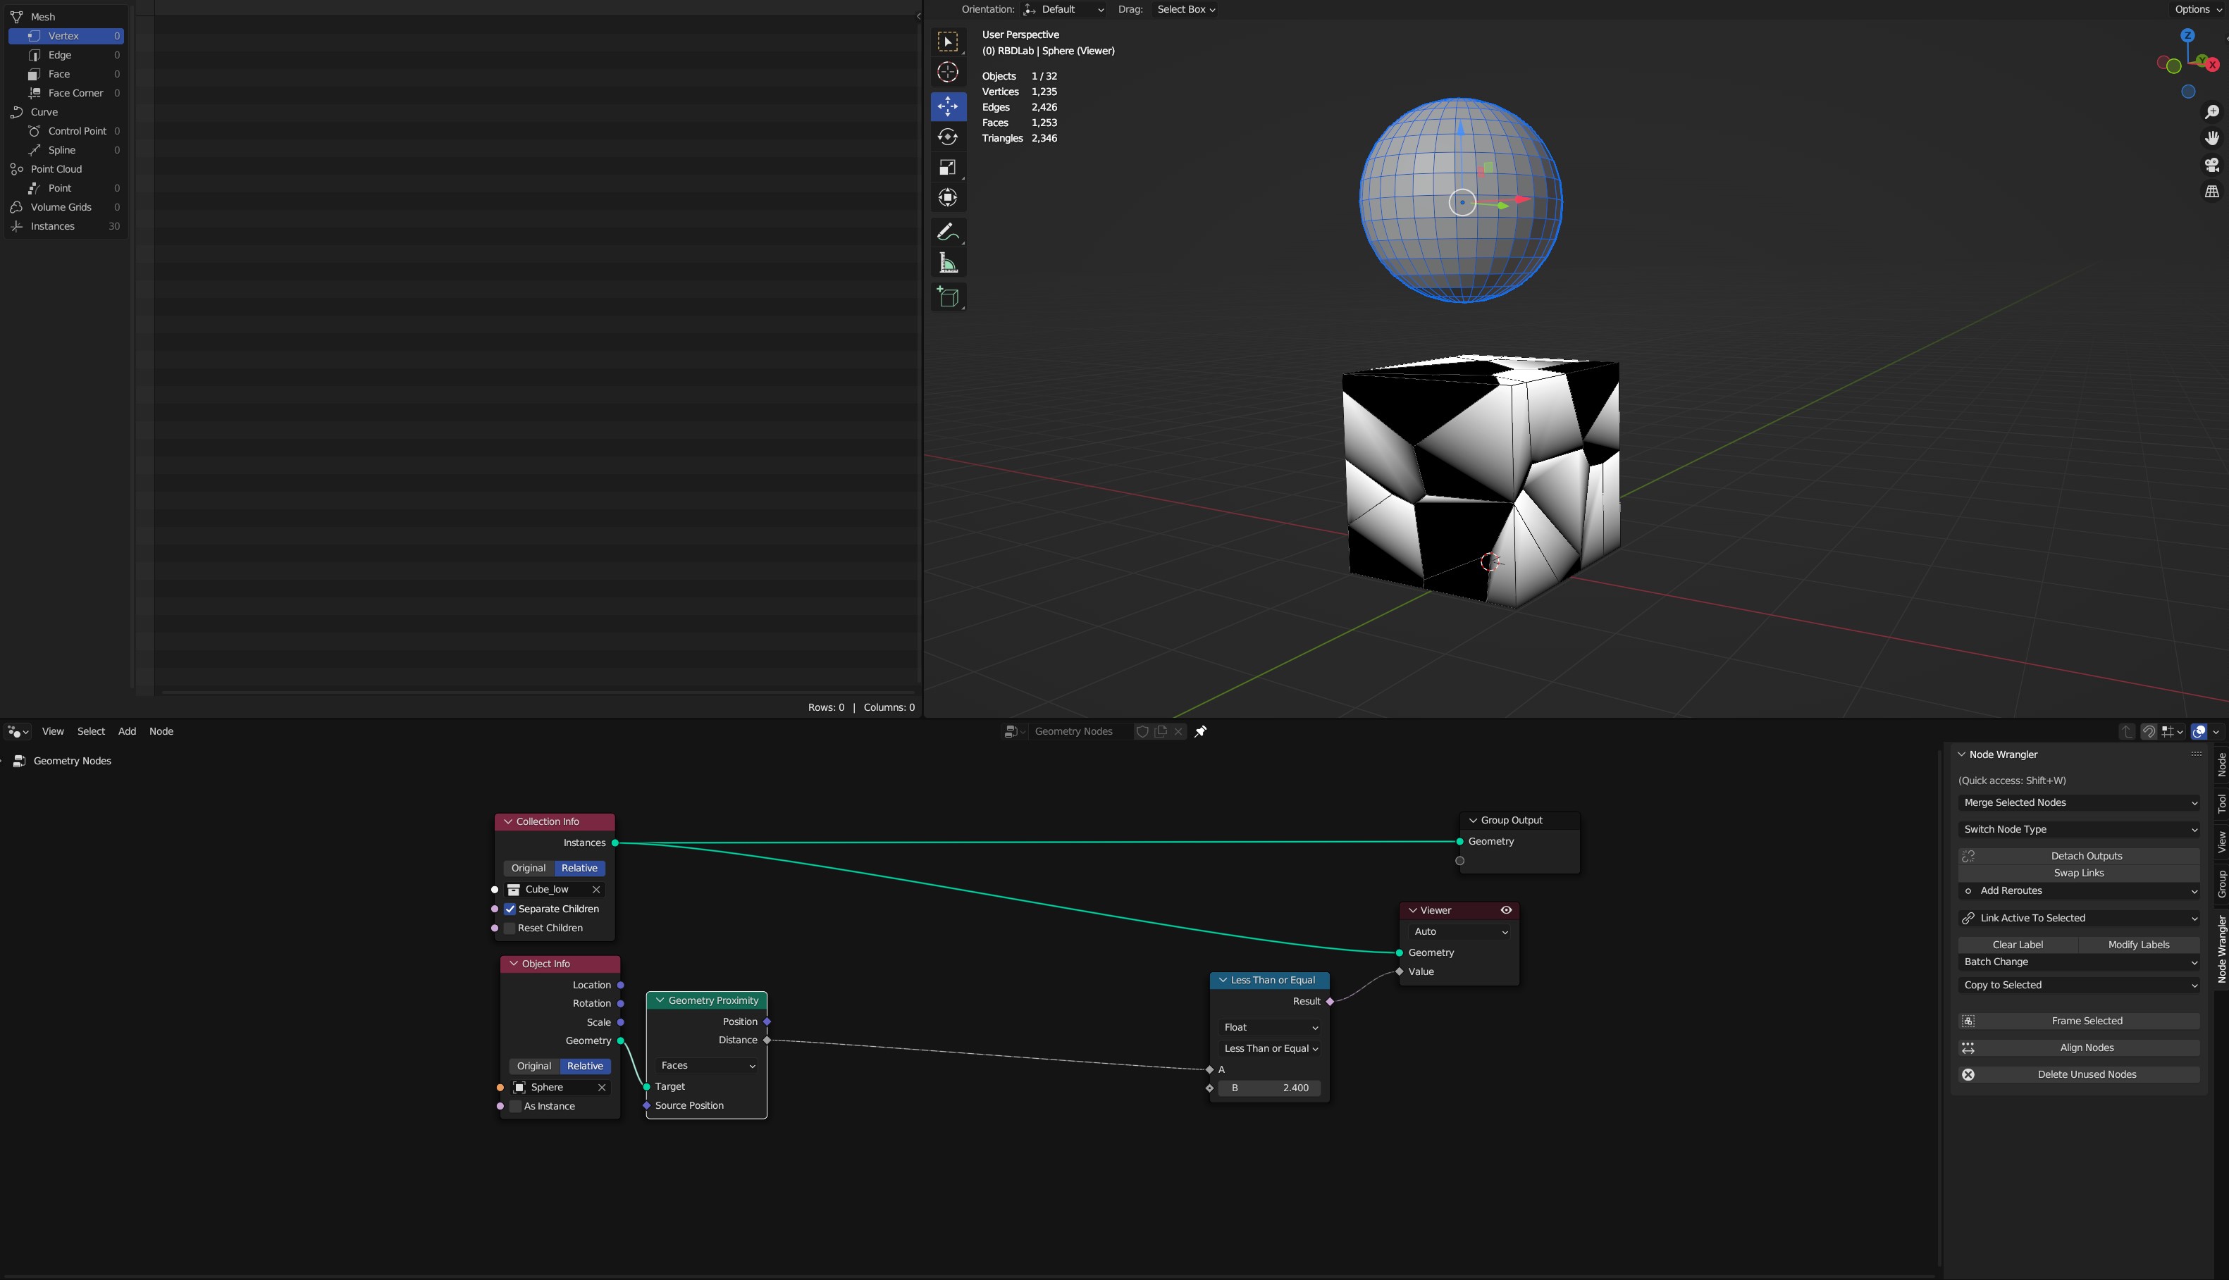2229x1280 pixels.
Task: Select the Annotate tool
Action: pos(948,232)
